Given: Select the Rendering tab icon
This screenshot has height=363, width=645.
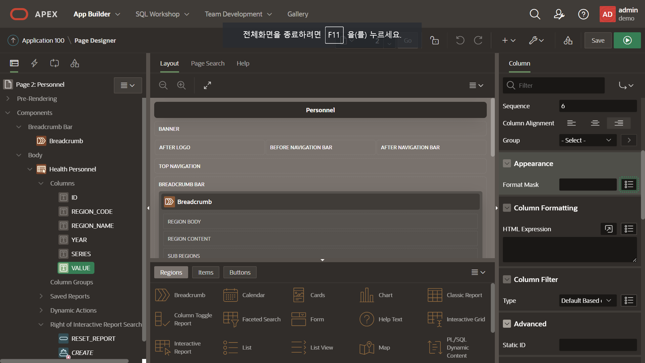Looking at the screenshot, I should [14, 63].
